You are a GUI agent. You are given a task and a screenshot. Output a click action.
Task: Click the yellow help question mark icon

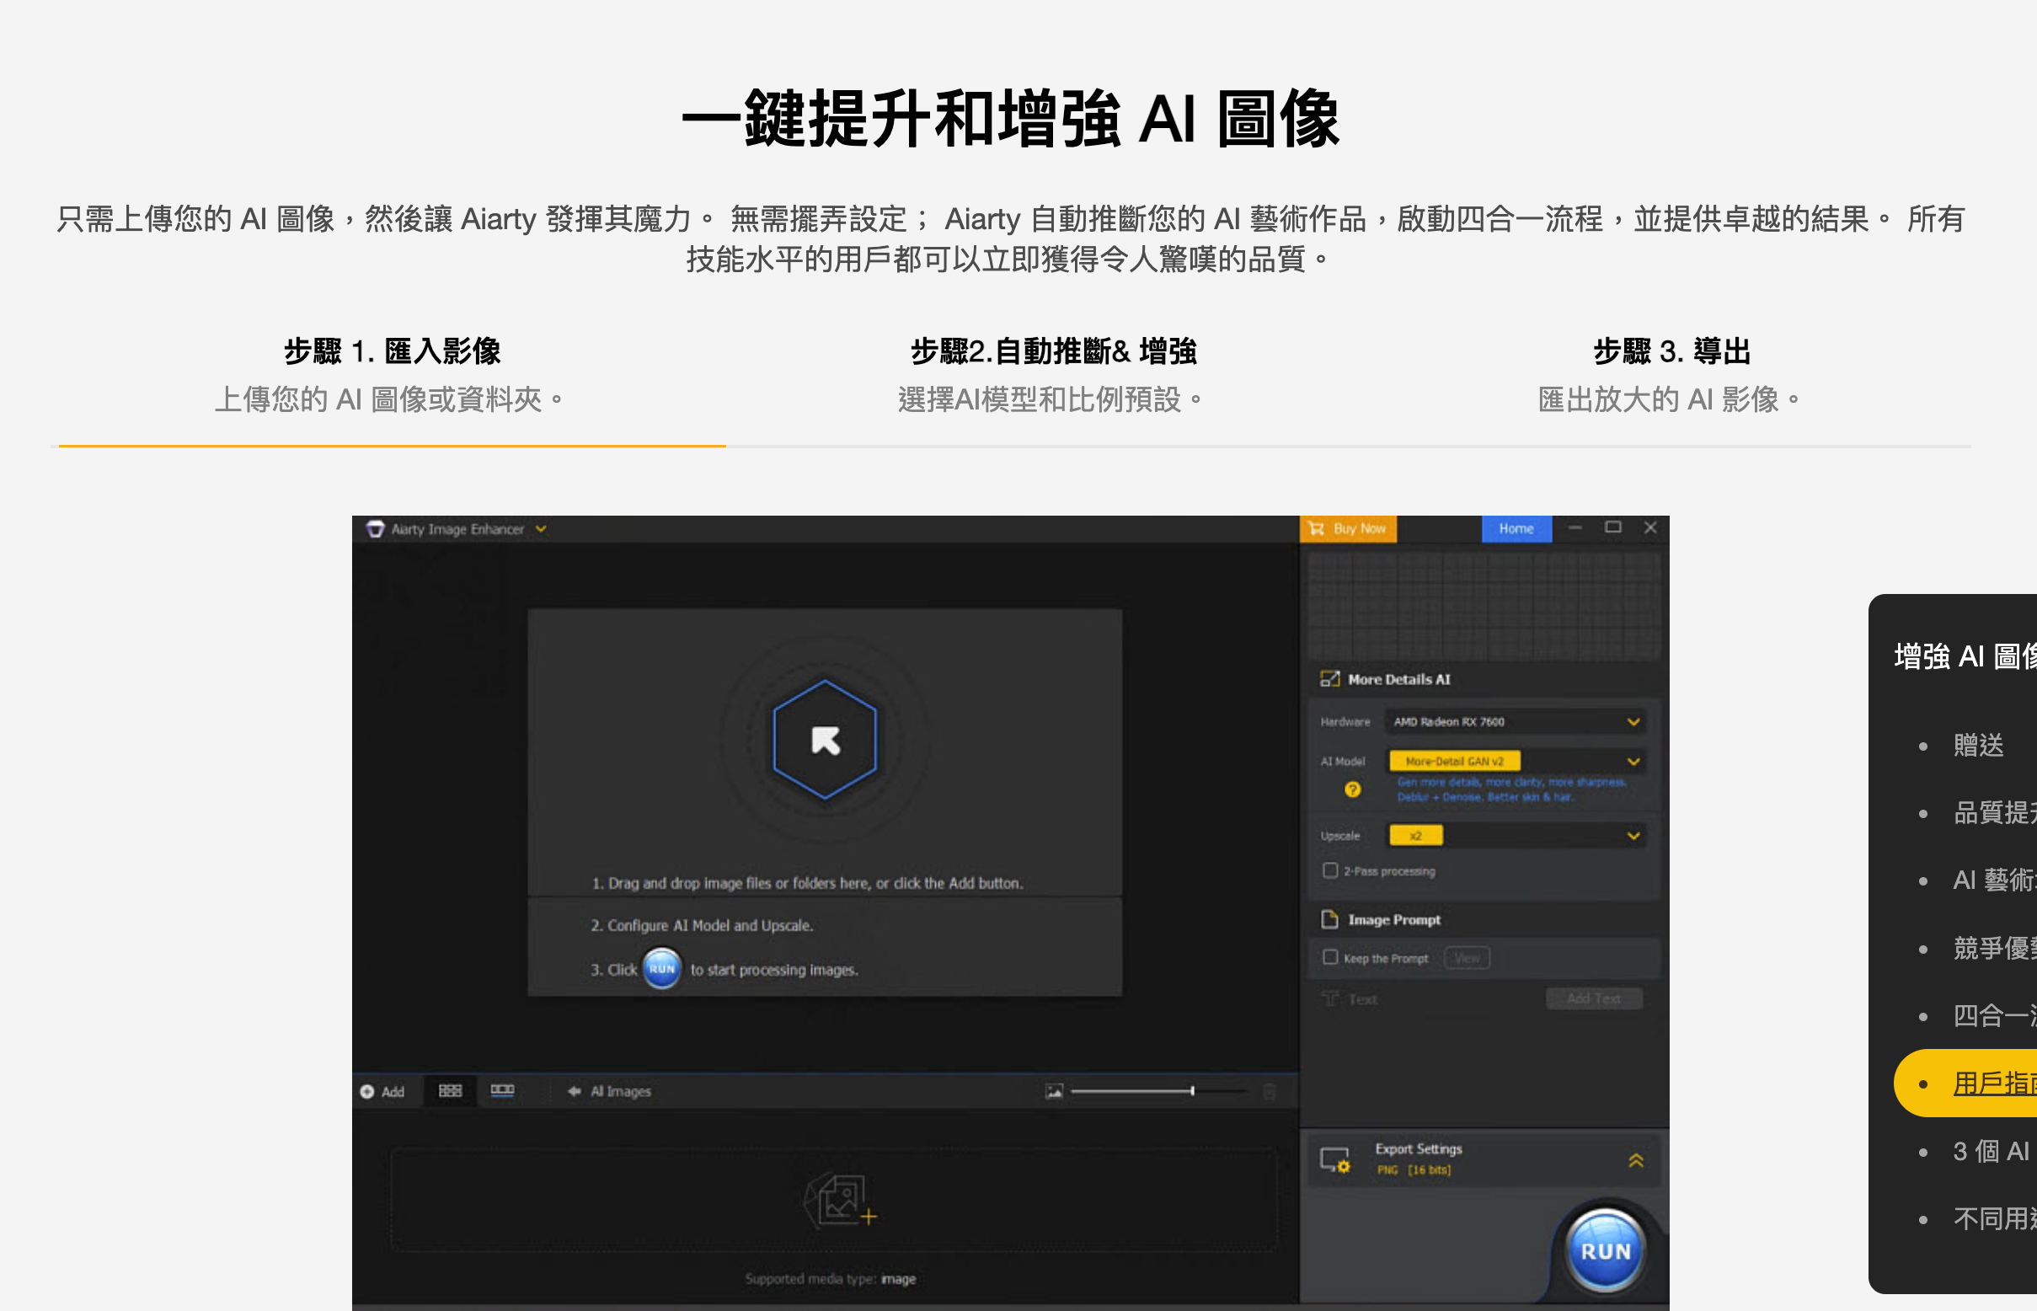pyautogui.click(x=1352, y=789)
